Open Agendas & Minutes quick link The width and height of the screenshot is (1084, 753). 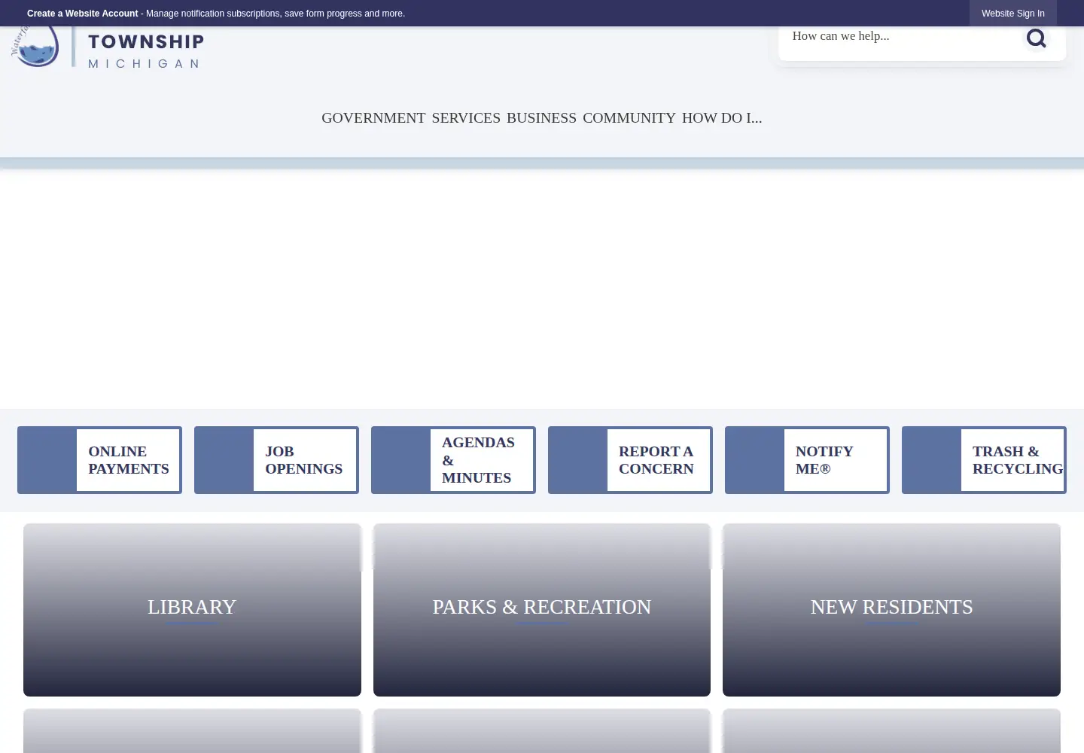pyautogui.click(x=453, y=460)
